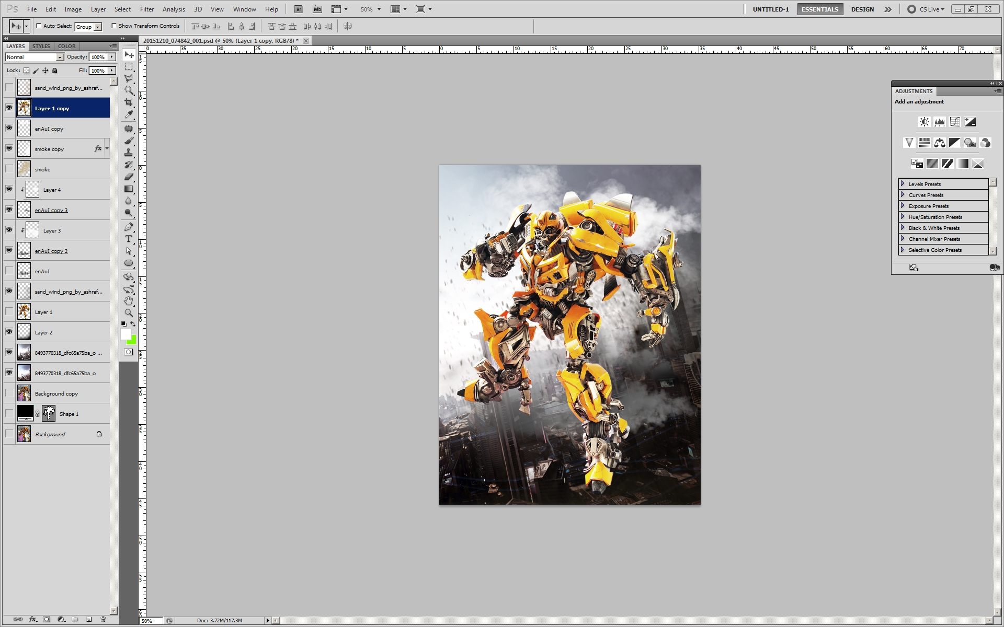Open the Filter menu
Viewport: 1004px width, 627px height.
point(147,9)
